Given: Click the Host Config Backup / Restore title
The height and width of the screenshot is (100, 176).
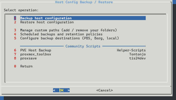Looking at the screenshot, I should (x=84, y=2).
